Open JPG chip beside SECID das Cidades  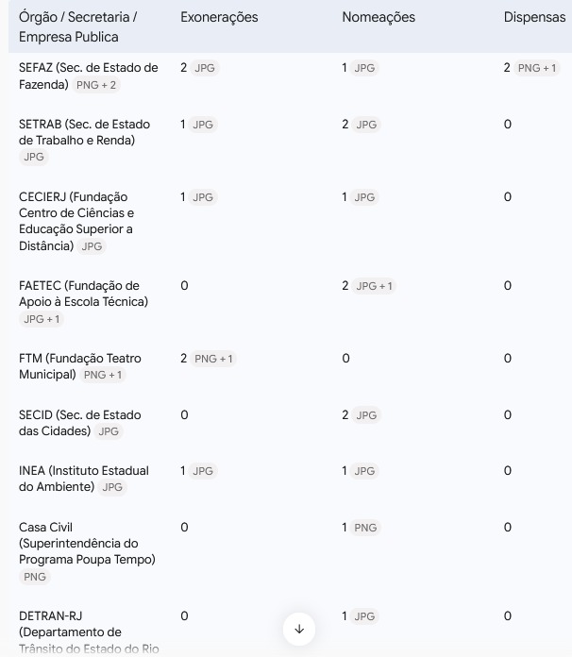(x=109, y=431)
